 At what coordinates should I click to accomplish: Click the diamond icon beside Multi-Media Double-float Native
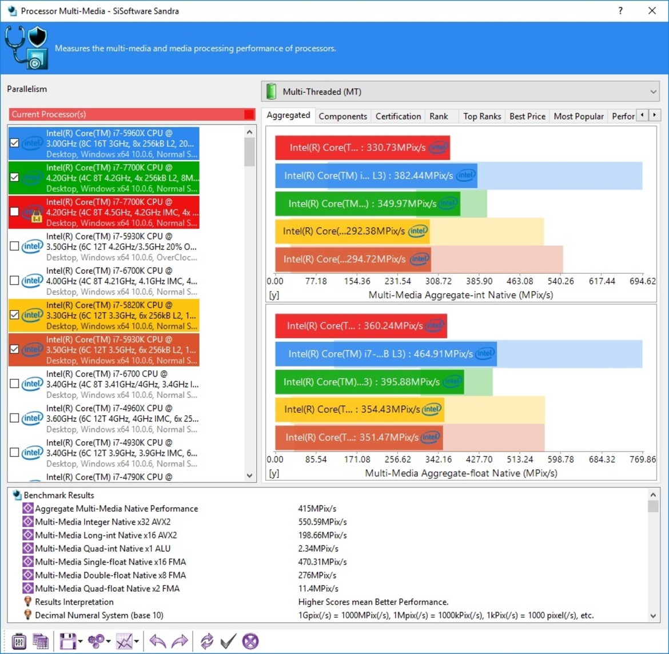[28, 575]
